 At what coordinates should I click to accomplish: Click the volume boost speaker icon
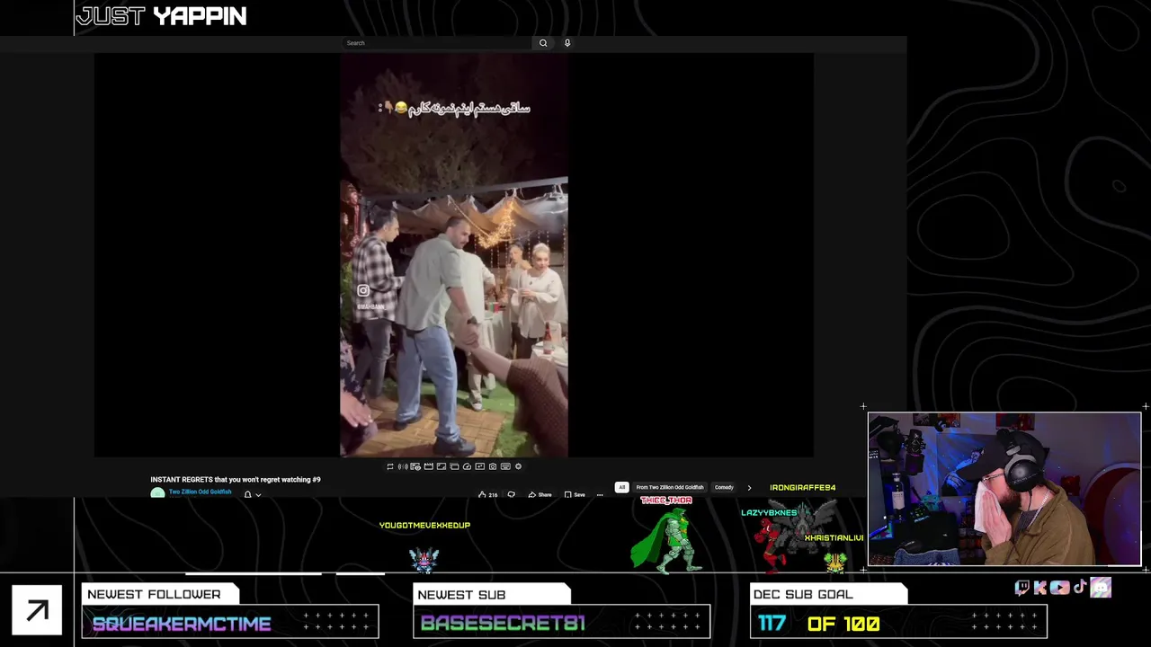[403, 466]
